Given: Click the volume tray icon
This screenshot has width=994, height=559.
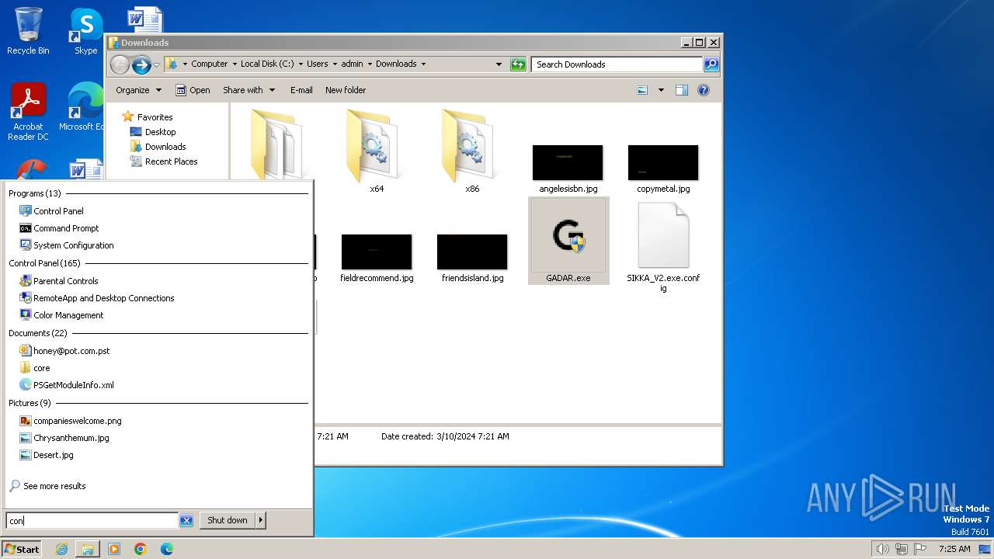Looking at the screenshot, I should point(882,549).
